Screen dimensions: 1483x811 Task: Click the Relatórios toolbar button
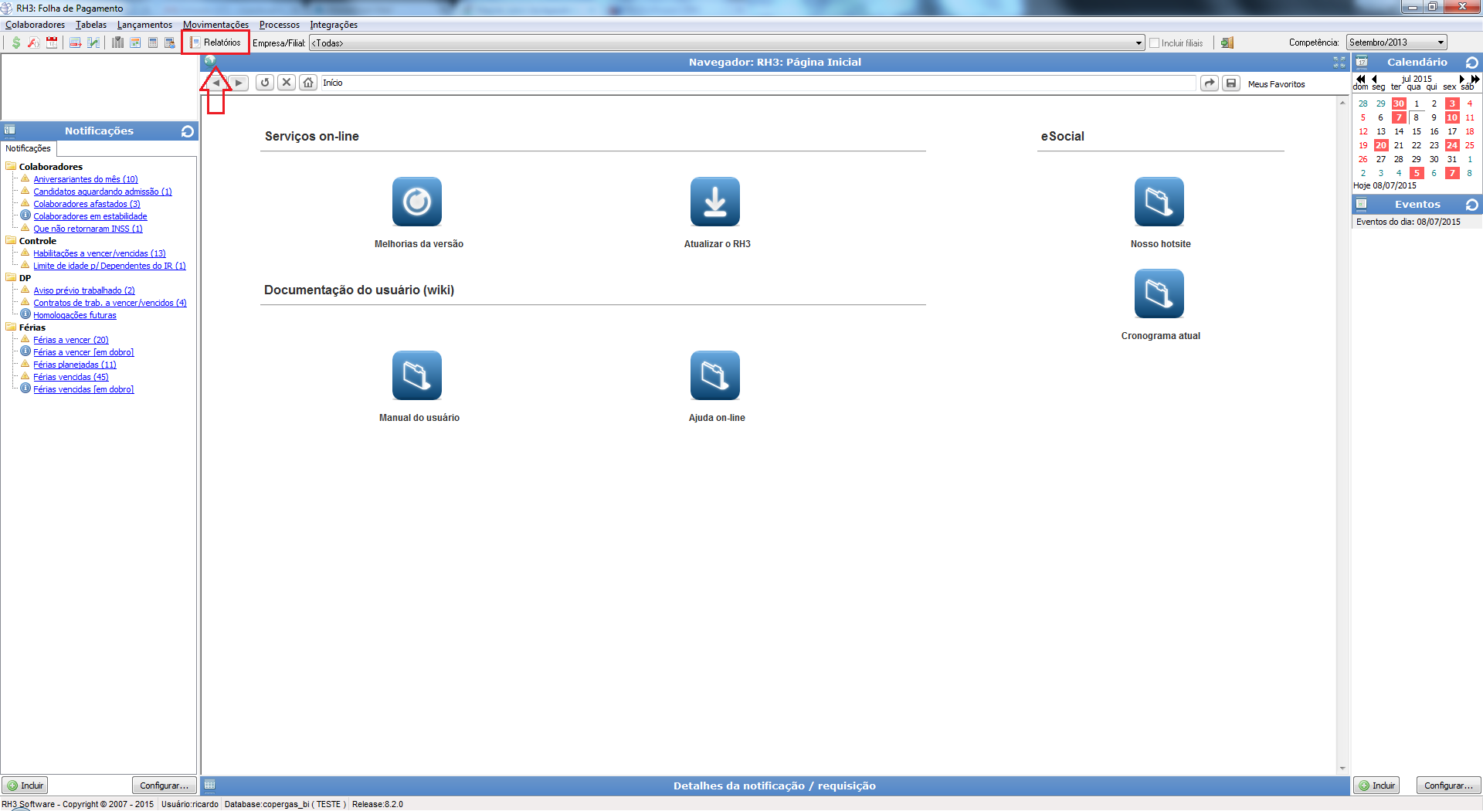pos(215,42)
